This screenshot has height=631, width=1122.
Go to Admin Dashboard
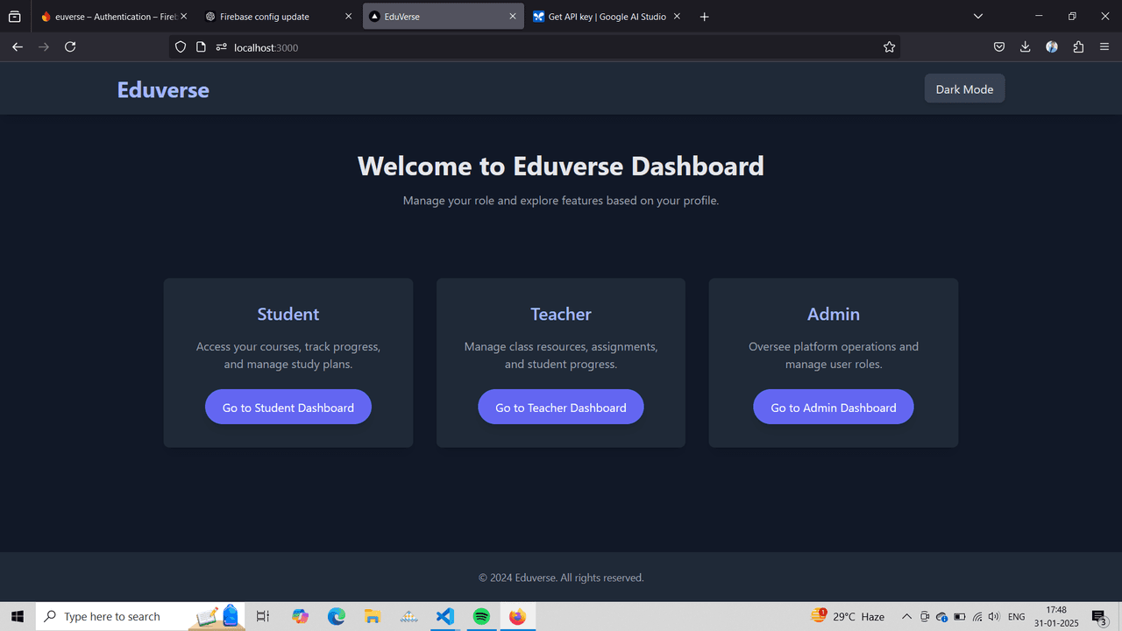[x=834, y=408]
